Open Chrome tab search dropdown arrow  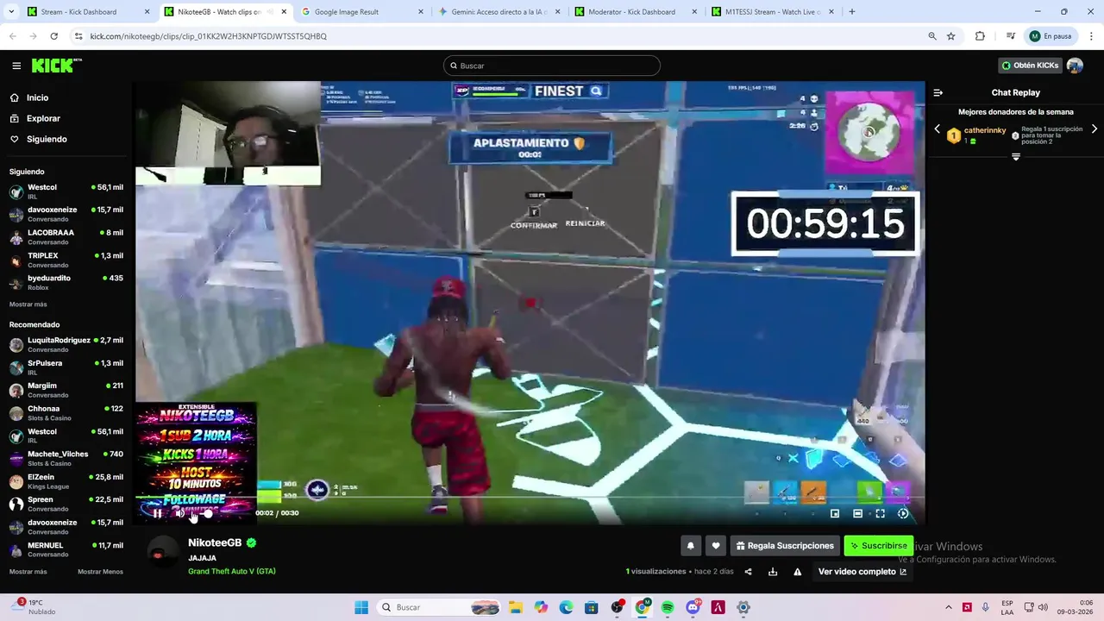pos(13,12)
